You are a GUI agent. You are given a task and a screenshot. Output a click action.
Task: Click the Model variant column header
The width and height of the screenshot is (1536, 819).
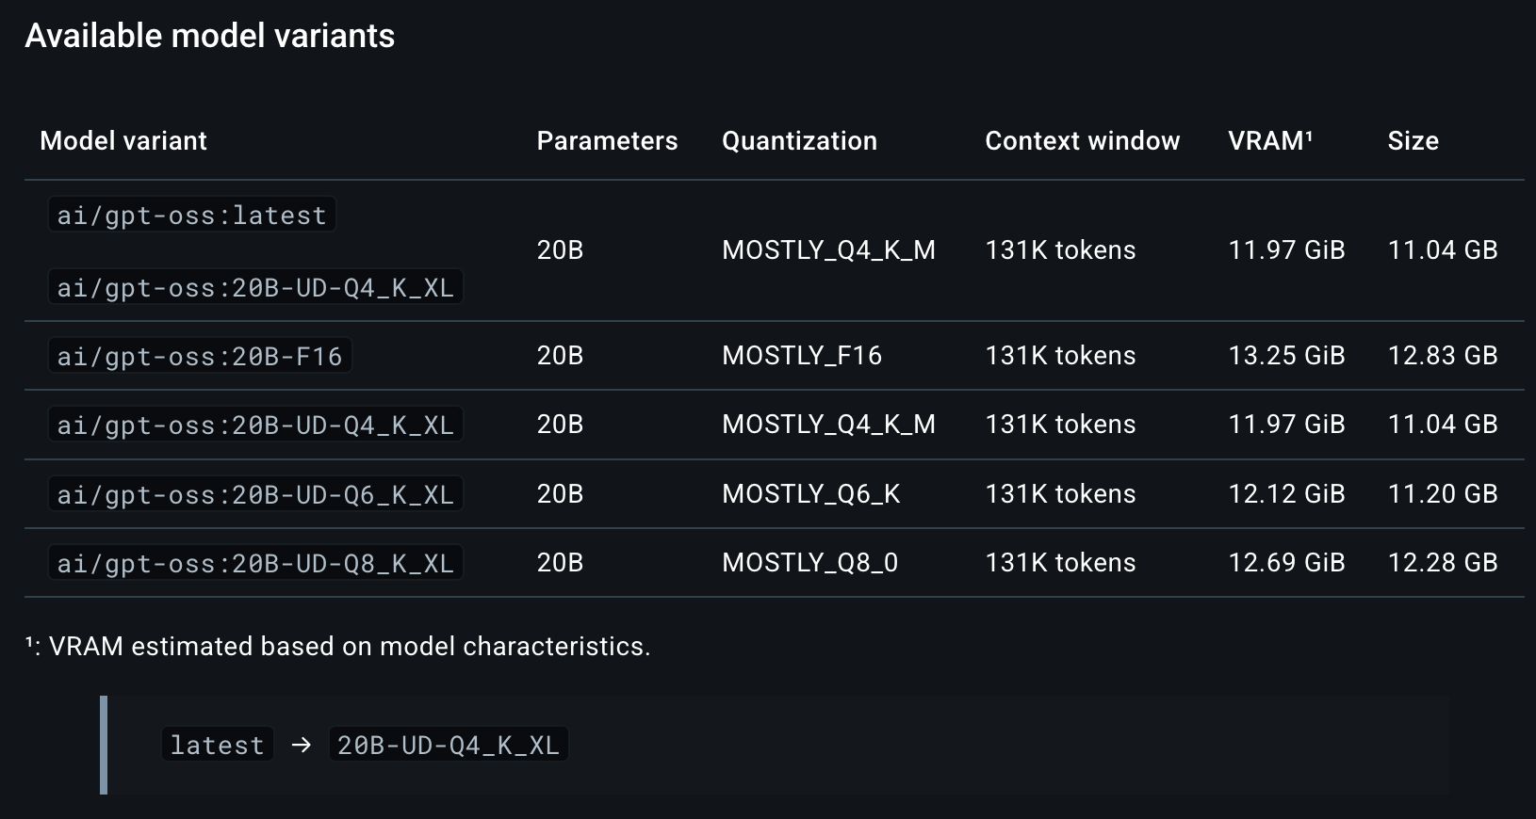123,141
